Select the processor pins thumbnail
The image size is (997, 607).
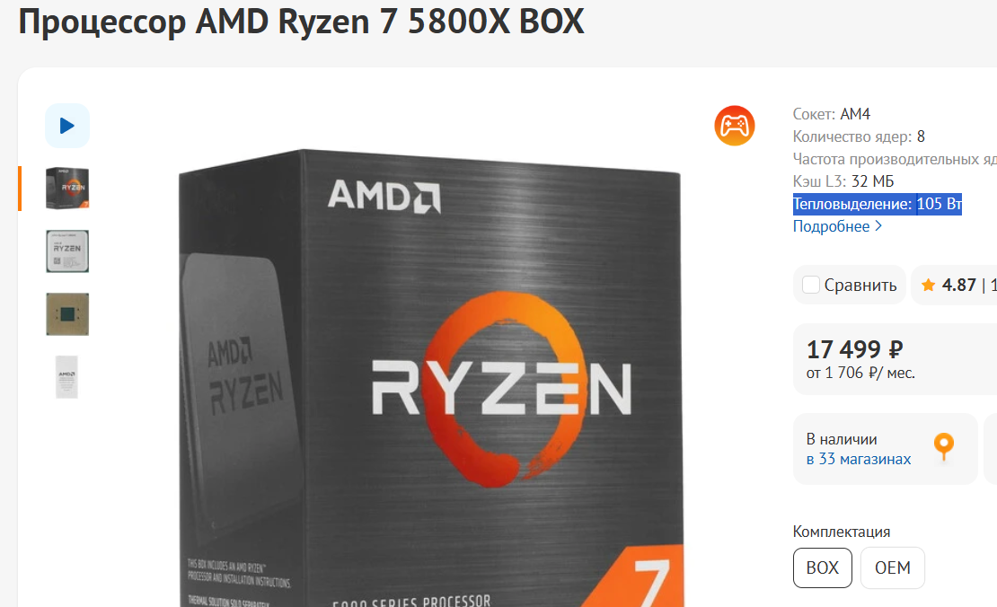(67, 314)
